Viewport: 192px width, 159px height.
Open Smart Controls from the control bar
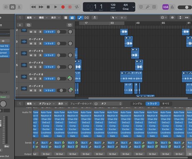pos(6,7)
